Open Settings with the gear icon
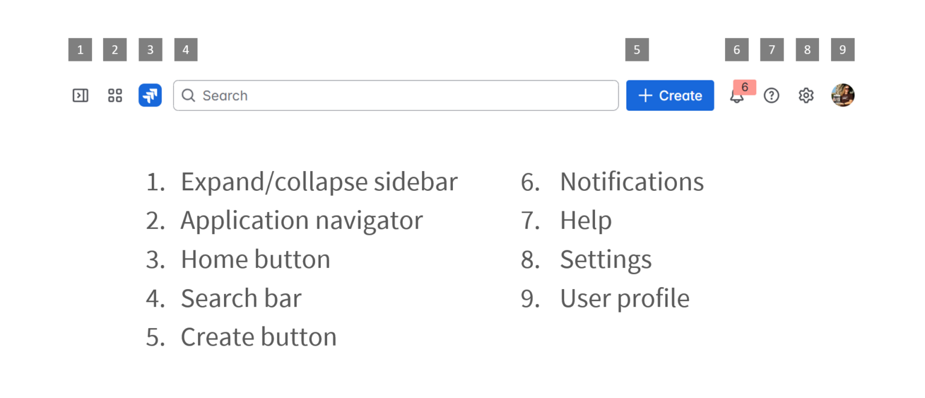Viewport: 925px width, 398px height. pyautogui.click(x=806, y=95)
